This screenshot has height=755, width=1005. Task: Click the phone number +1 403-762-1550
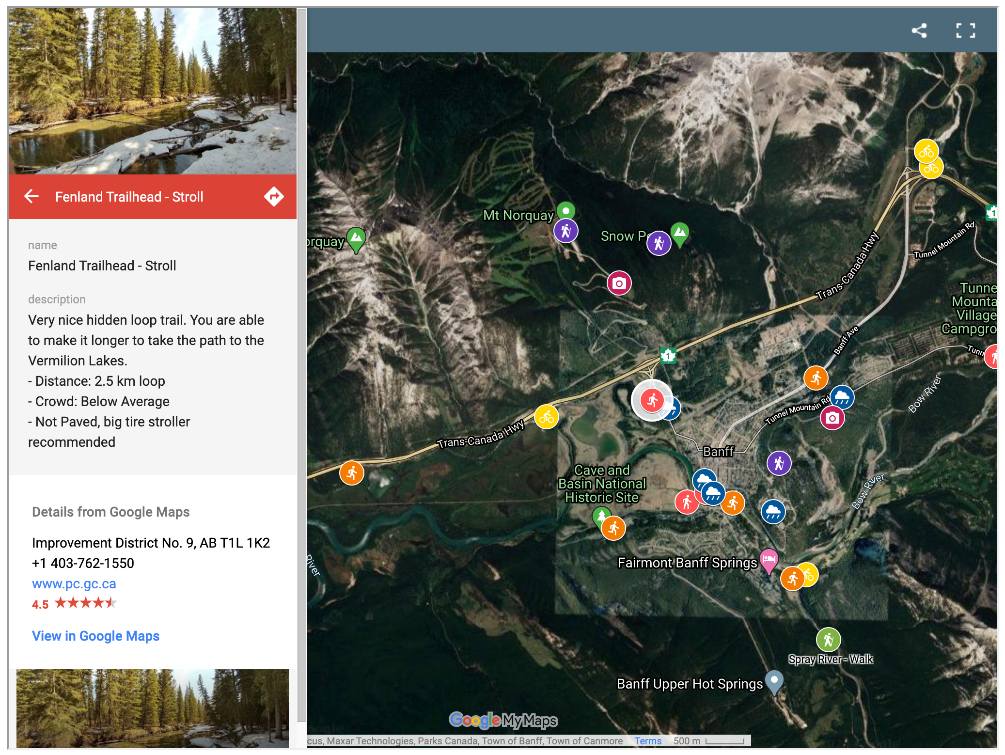(83, 563)
